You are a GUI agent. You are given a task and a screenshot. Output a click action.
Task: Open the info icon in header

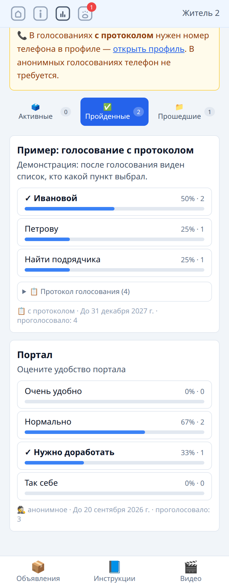[41, 14]
